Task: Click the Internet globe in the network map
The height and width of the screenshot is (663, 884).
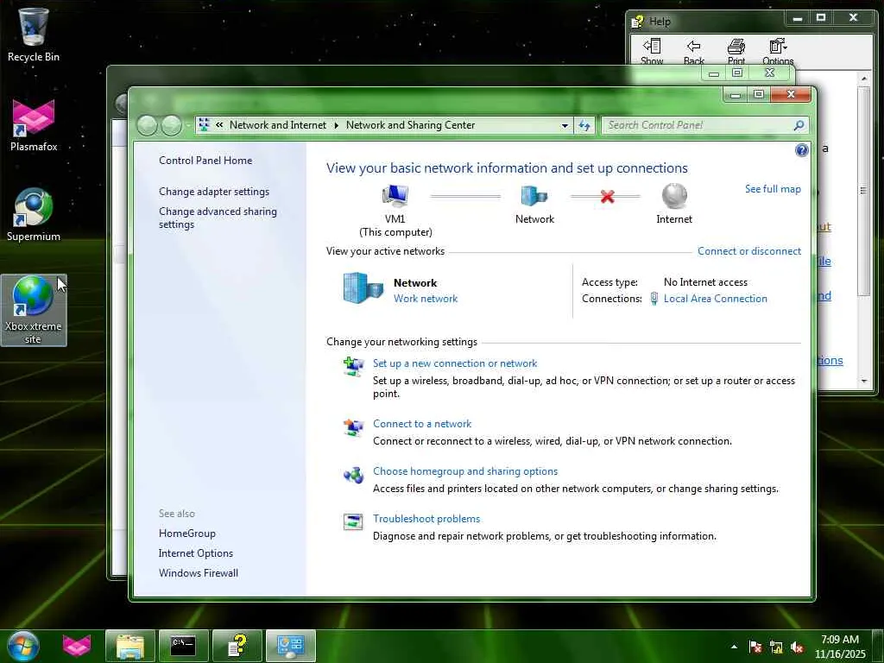Action: pyautogui.click(x=673, y=196)
